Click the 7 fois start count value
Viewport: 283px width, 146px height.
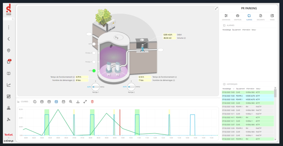(x=145, y=80)
